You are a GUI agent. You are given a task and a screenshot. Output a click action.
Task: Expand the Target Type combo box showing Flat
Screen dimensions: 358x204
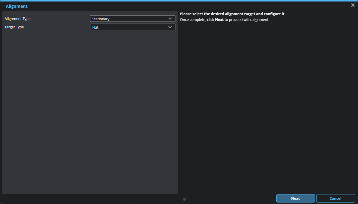coord(132,27)
